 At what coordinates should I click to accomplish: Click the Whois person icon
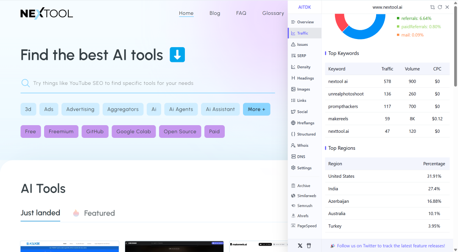[x=293, y=145]
